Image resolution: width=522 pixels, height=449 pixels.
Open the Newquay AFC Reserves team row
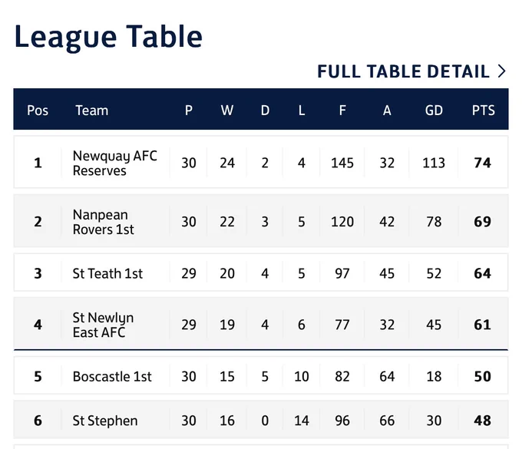tap(261, 162)
